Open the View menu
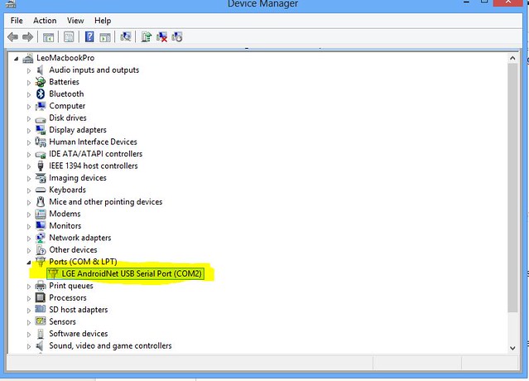 pos(75,20)
